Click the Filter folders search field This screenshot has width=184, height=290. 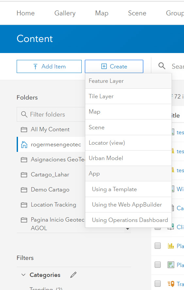[x=51, y=115]
